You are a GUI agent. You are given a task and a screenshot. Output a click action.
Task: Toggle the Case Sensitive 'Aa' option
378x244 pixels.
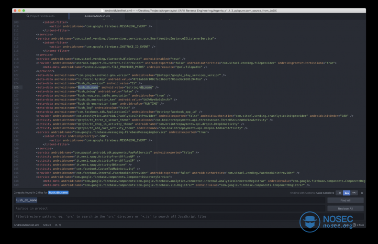tap(347, 193)
